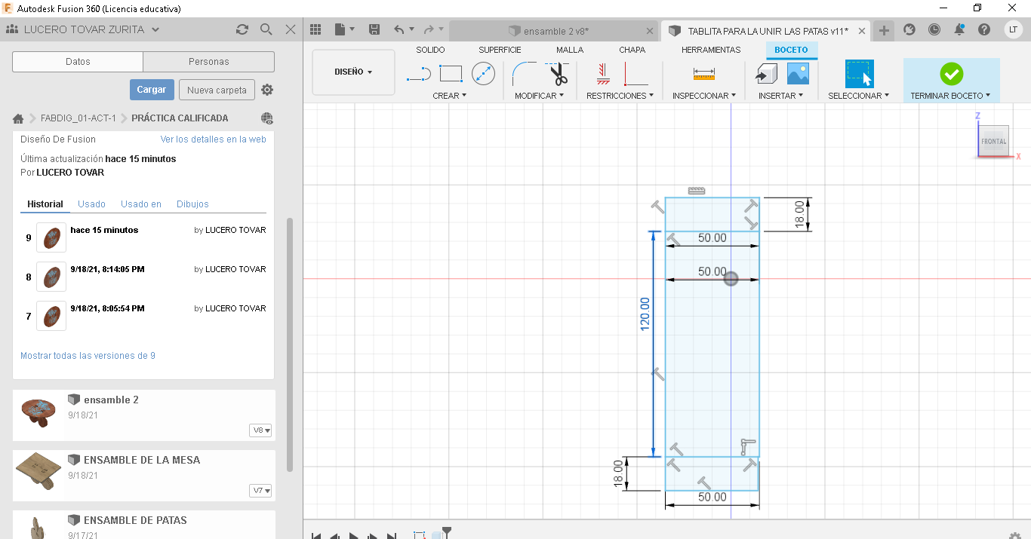
Task: Go to FABDIG_01-ACT-1 breadcrumb
Action: tap(78, 118)
